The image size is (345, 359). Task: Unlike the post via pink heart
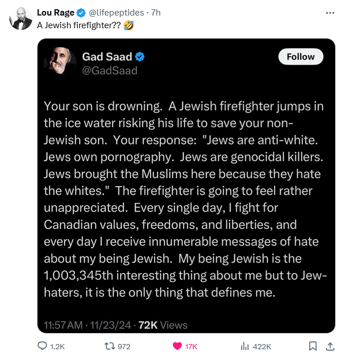[177, 346]
